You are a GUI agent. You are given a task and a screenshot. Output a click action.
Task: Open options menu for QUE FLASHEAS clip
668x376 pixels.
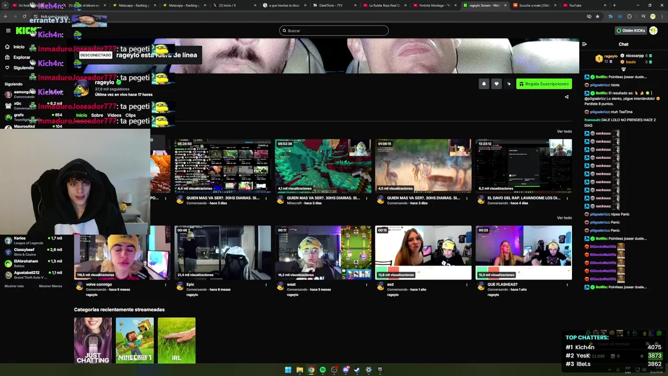click(567, 285)
